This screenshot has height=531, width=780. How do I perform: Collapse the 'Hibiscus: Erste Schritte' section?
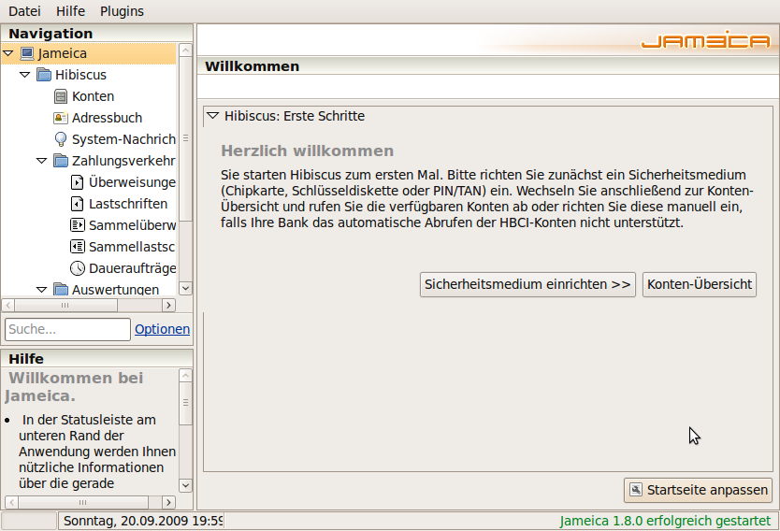tap(213, 116)
